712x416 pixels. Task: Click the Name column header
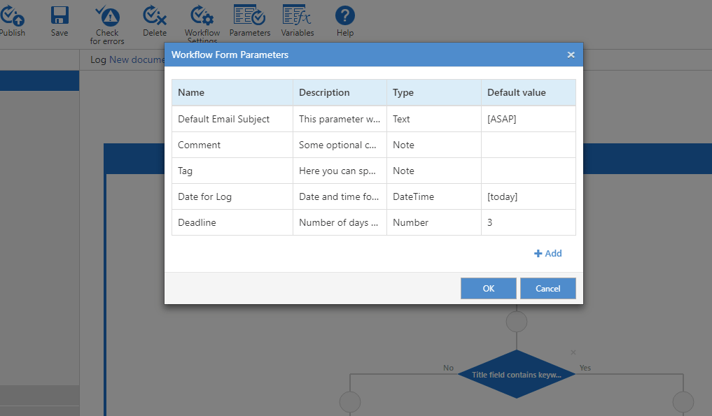tap(232, 92)
